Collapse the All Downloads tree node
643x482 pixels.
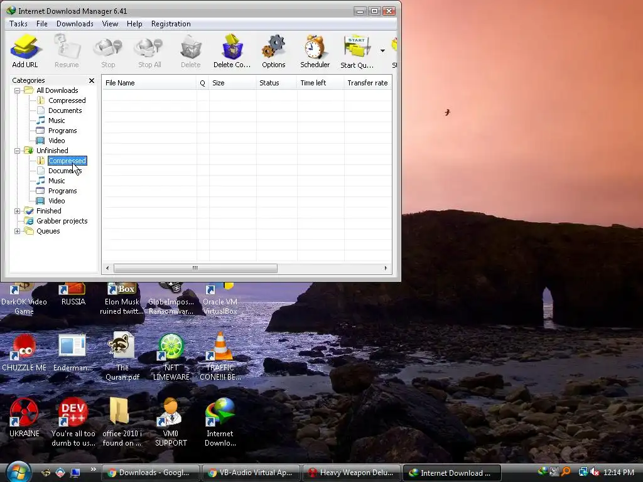pyautogui.click(x=17, y=90)
